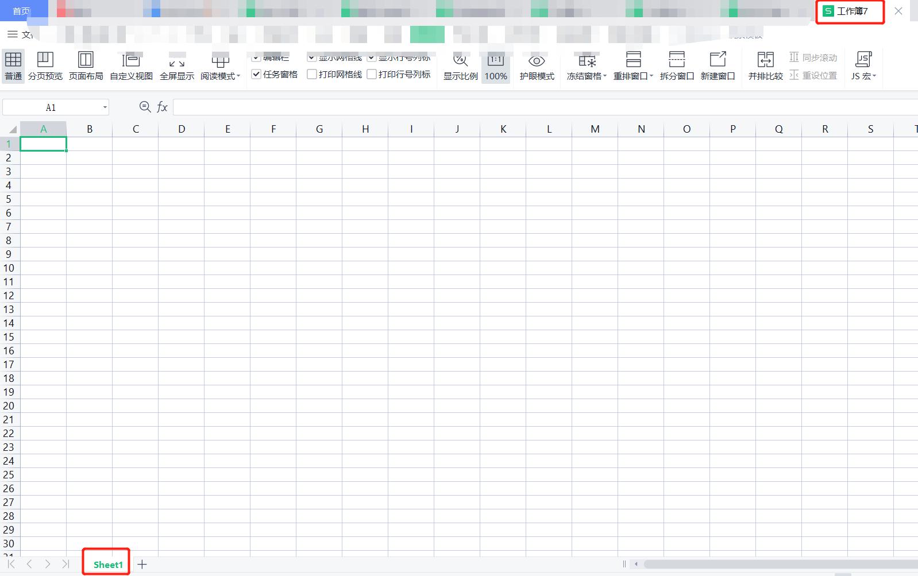Reset zoom with the 100% button
Screen dimensions: 918x576
tap(496, 66)
